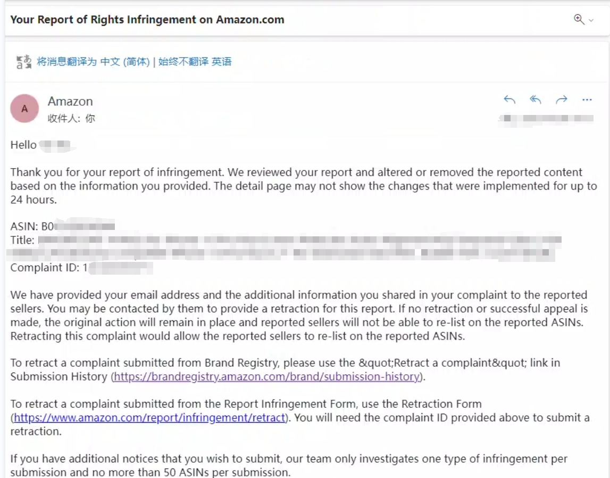Open the more actions ellipsis menu
The height and width of the screenshot is (478, 610).
point(587,100)
